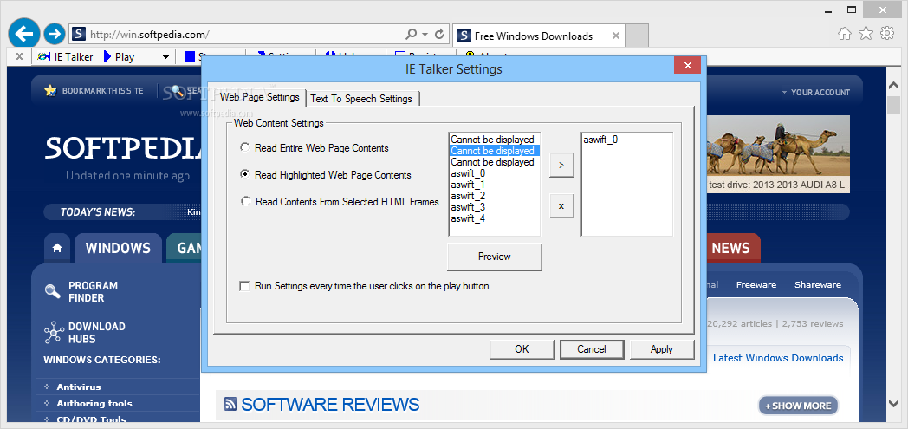Open the Authoring tools category link

[x=94, y=404]
